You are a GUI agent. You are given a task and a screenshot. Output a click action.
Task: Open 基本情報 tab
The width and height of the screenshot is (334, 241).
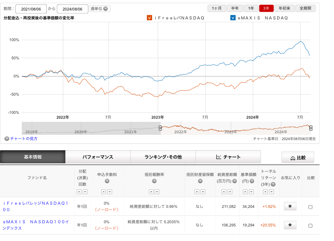click(x=33, y=157)
